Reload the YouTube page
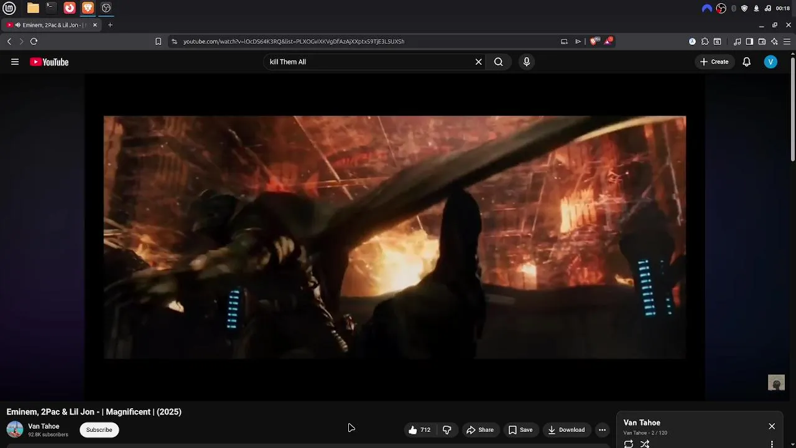 click(x=34, y=41)
